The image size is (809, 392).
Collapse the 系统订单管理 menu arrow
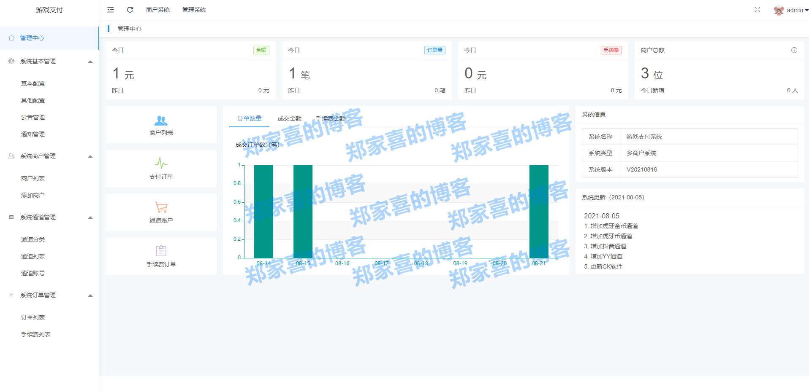point(90,295)
